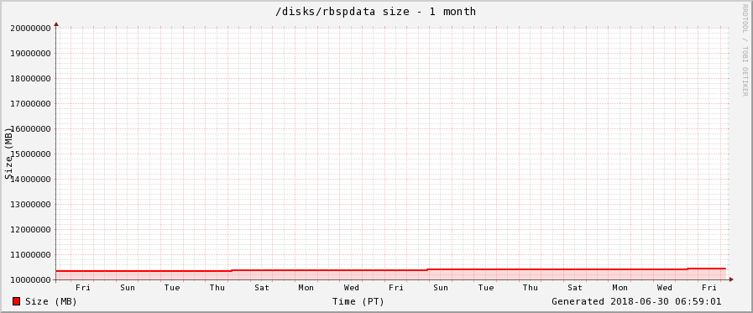Click the Wed label in the chart middle

(351, 288)
